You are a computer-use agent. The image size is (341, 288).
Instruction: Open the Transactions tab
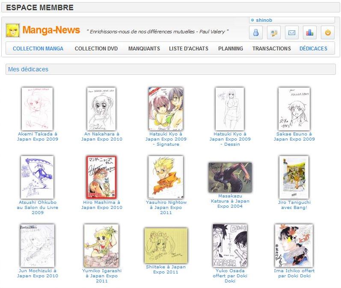tap(271, 48)
